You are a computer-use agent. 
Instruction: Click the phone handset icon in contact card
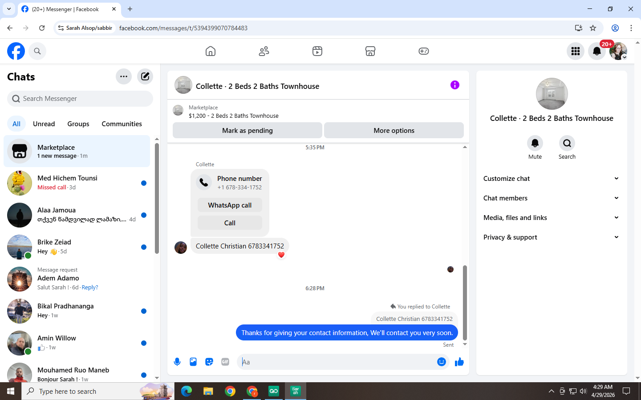pyautogui.click(x=204, y=182)
